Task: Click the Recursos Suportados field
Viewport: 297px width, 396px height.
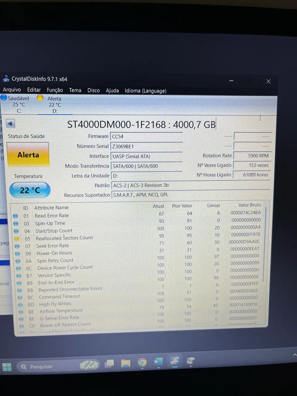Action: tap(191, 195)
